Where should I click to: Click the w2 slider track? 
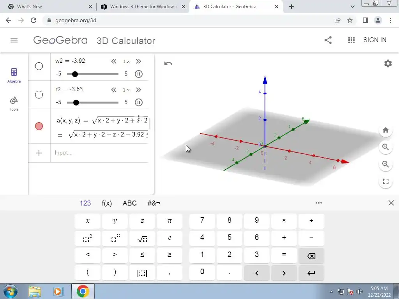click(x=93, y=74)
